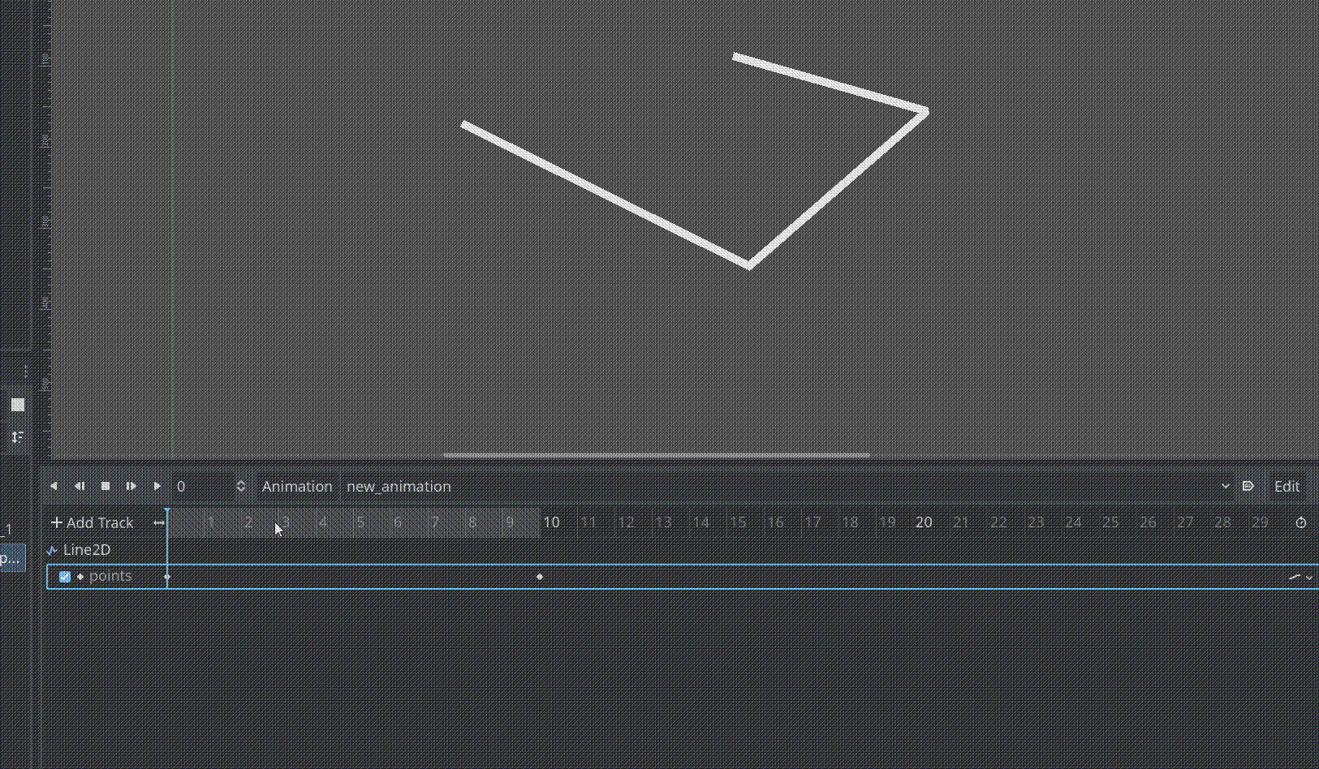Open the animation selector dropdown chevron
The width and height of the screenshot is (1319, 769).
tap(1226, 486)
